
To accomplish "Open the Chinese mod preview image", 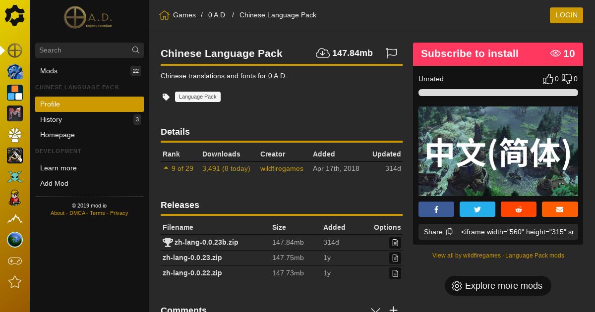I will (498, 151).
